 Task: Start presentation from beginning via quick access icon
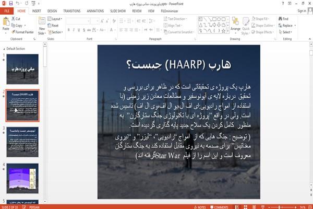point(33,4)
